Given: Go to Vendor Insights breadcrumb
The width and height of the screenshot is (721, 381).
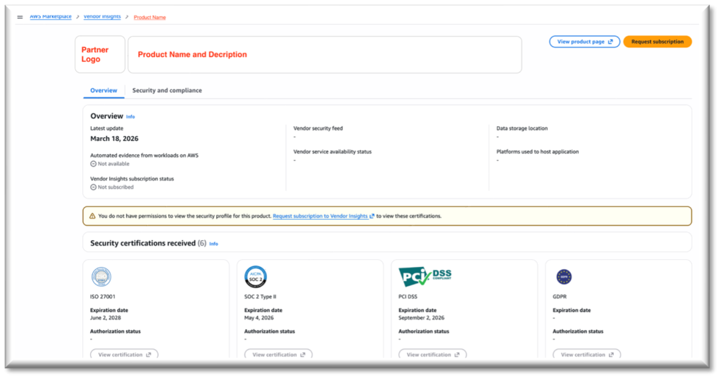Looking at the screenshot, I should pos(102,17).
